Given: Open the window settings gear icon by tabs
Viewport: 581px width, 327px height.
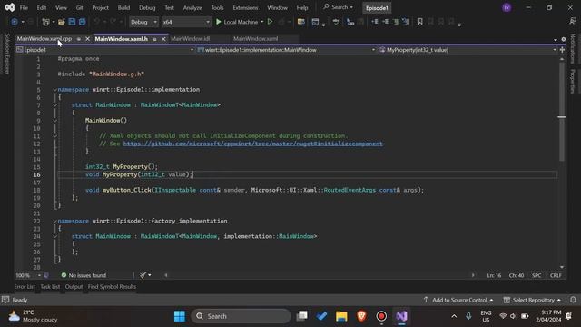Looking at the screenshot, I should click(x=564, y=39).
